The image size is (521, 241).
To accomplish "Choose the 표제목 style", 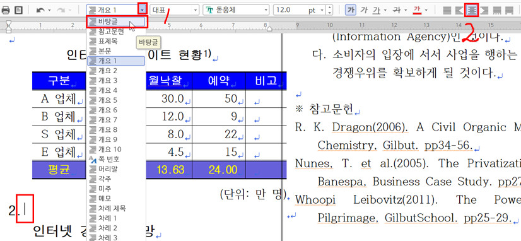I will point(116,41).
